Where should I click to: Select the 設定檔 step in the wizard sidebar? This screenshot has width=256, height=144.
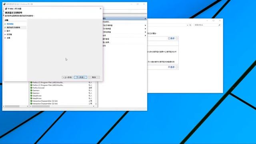point(9,34)
